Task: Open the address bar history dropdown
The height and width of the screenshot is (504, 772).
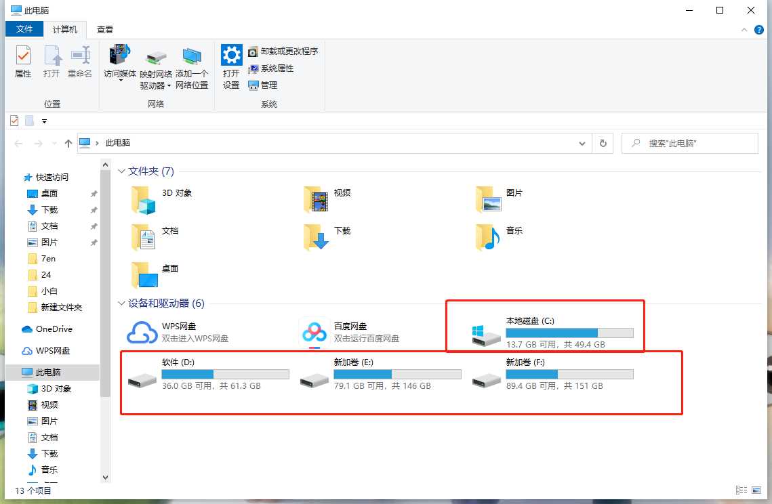Action: coord(583,143)
